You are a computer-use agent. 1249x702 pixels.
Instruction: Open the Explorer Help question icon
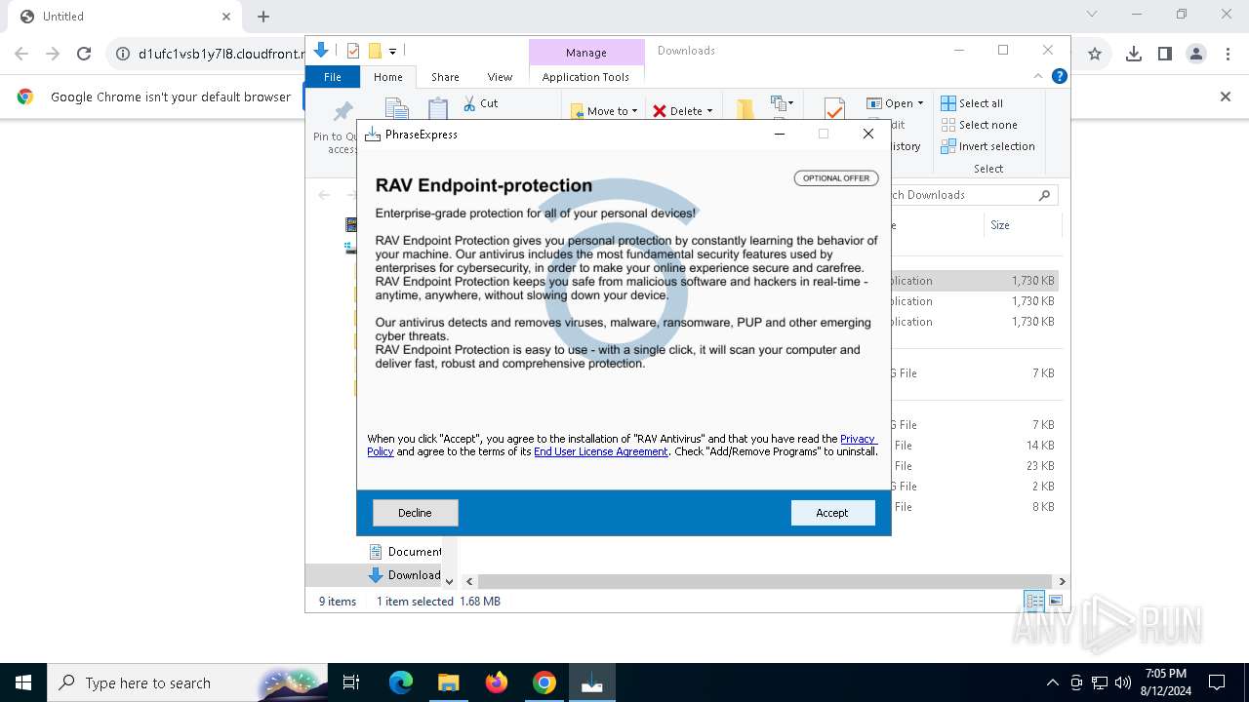[x=1060, y=76]
